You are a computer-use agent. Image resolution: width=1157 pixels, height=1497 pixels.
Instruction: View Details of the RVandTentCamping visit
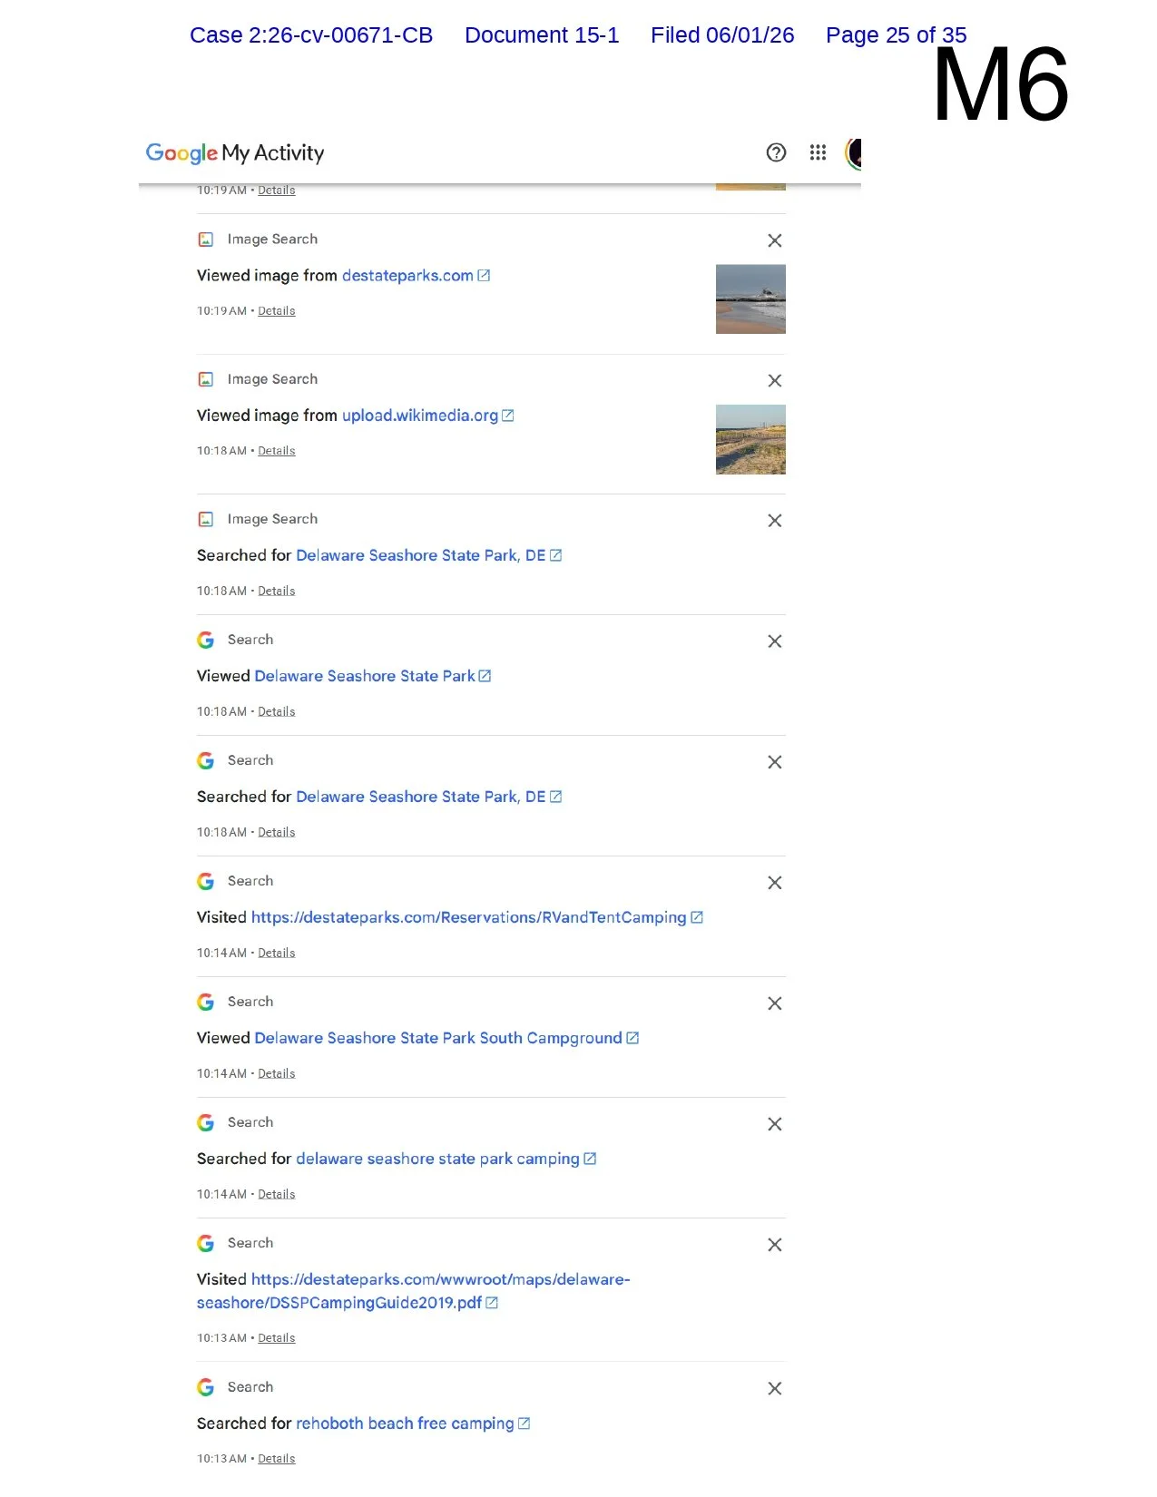coord(277,953)
